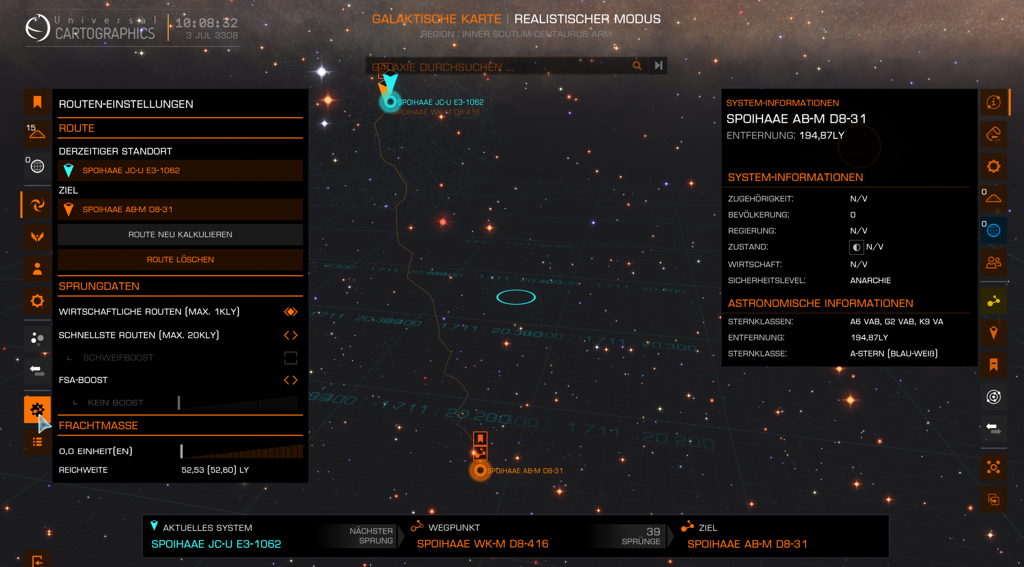Click the blue globe icon on right
Viewport: 1024px width, 567px height.
pos(994,230)
